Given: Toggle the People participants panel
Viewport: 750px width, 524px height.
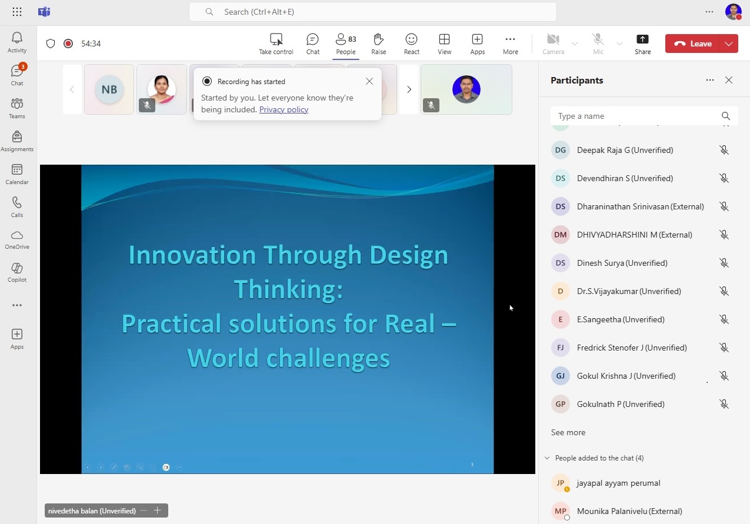Looking at the screenshot, I should click(345, 44).
